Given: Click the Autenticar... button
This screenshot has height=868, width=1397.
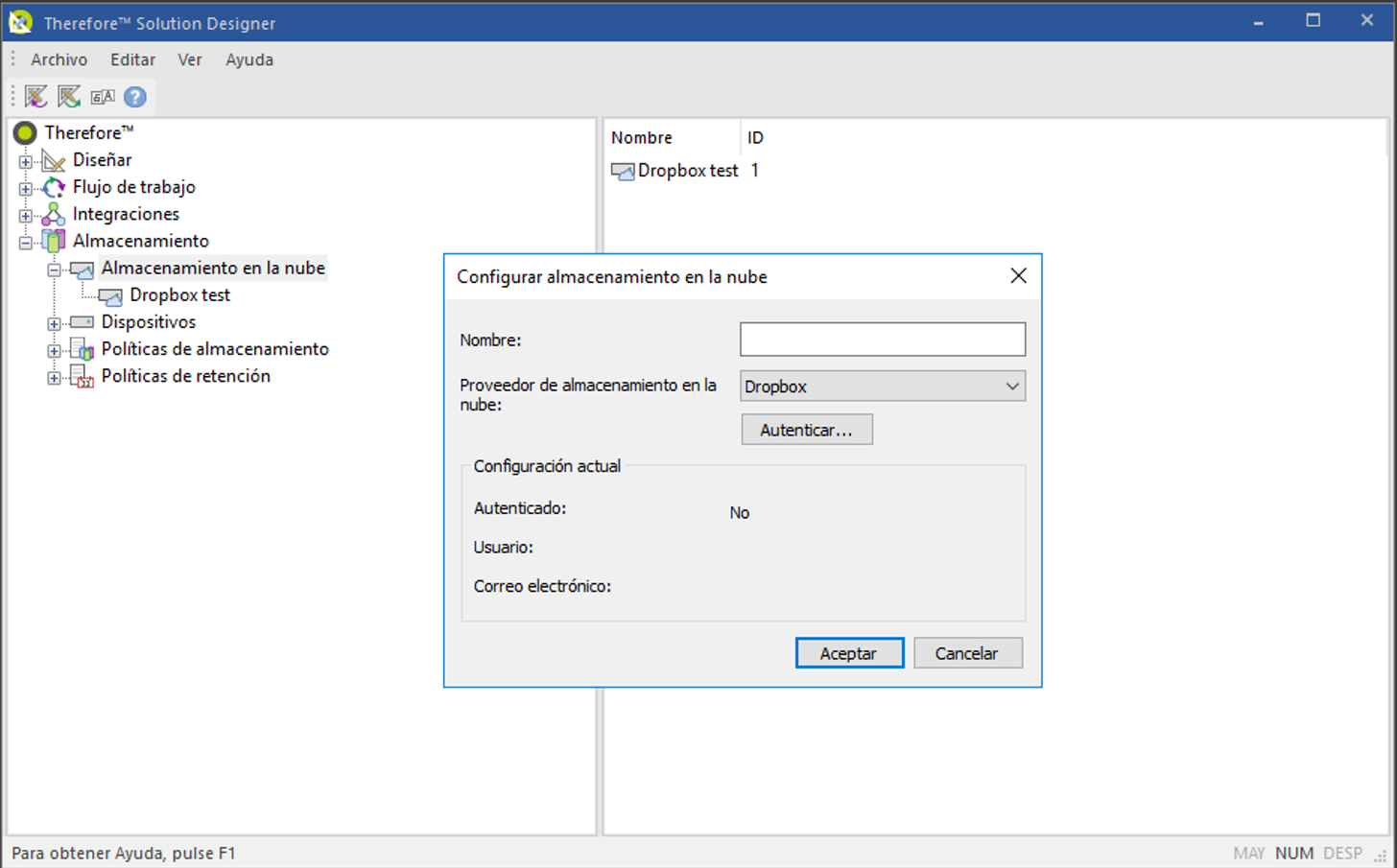Looking at the screenshot, I should tap(807, 430).
